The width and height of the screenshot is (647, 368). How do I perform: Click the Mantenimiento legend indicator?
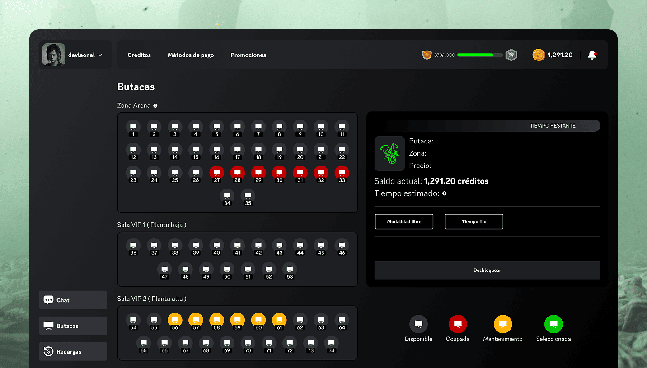(x=502, y=324)
